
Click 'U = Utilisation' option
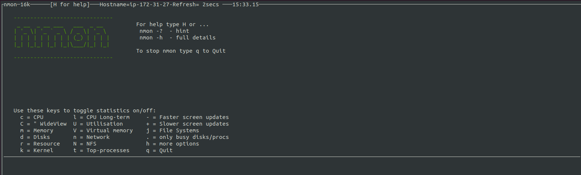(x=98, y=124)
